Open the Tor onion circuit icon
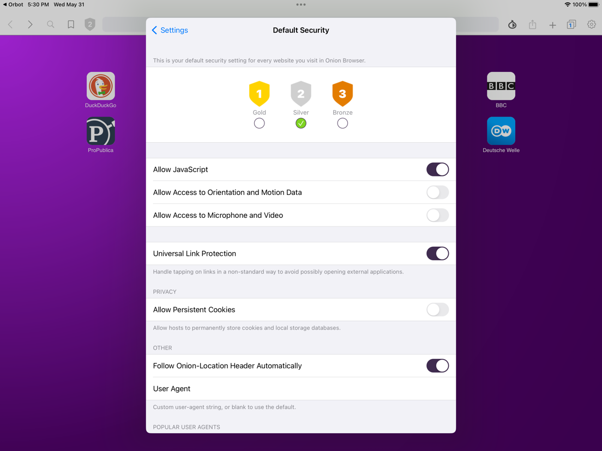This screenshot has width=602, height=451. pos(512,25)
